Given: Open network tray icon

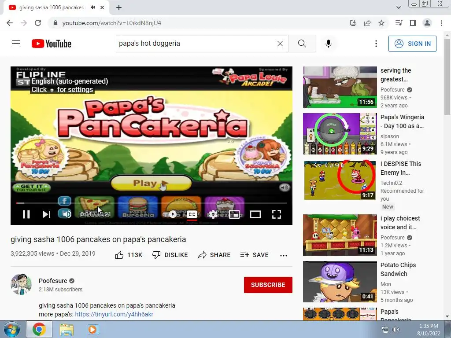Looking at the screenshot, I should (x=385, y=330).
